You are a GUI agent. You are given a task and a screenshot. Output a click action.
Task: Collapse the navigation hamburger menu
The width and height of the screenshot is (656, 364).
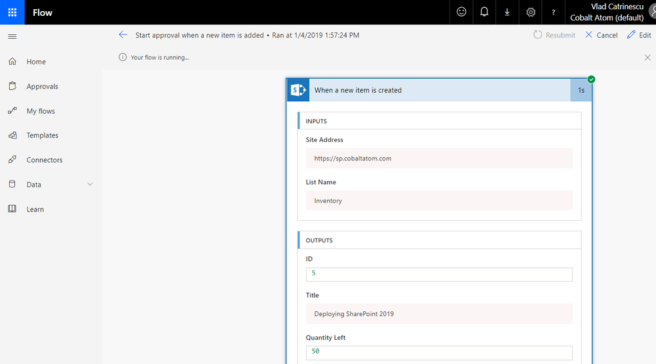[x=12, y=37]
